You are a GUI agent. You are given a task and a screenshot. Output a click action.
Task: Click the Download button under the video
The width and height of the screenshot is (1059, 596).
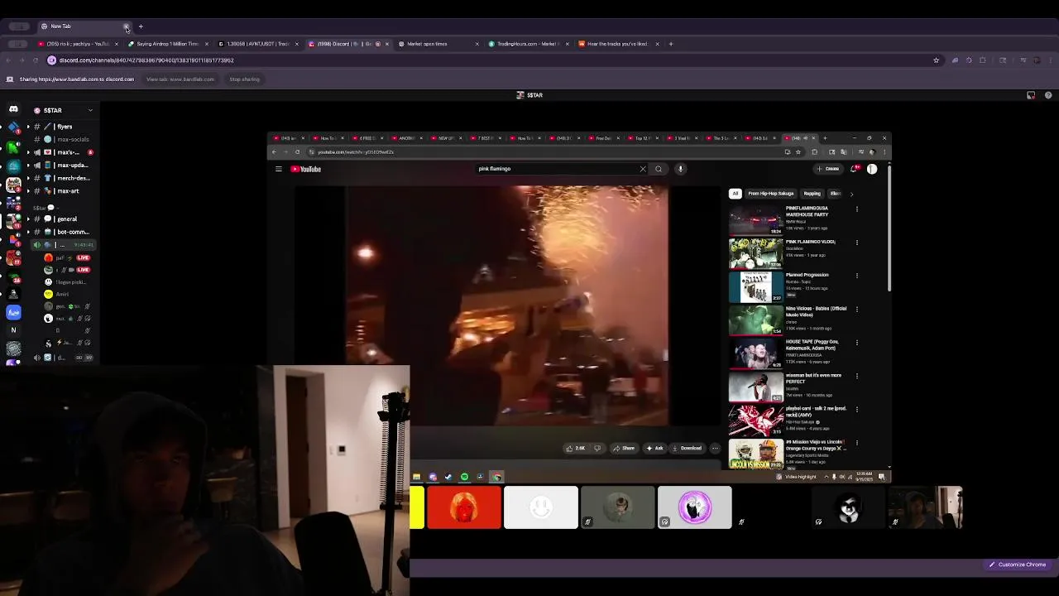687,449
